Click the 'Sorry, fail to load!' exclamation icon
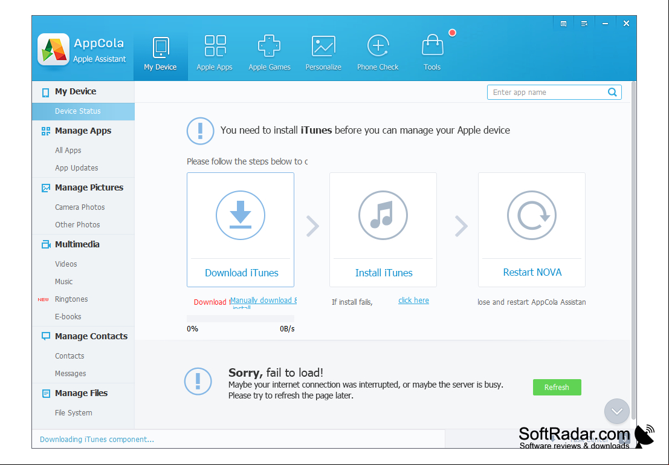 coord(198,382)
